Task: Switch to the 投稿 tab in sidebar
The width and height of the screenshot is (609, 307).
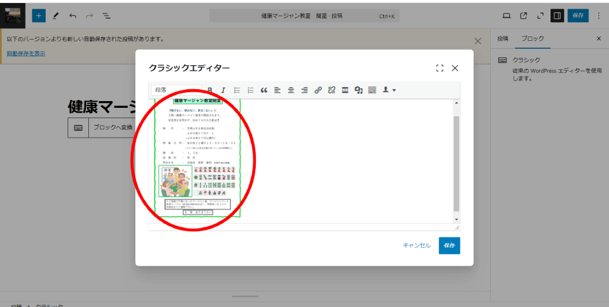Action: [502, 38]
